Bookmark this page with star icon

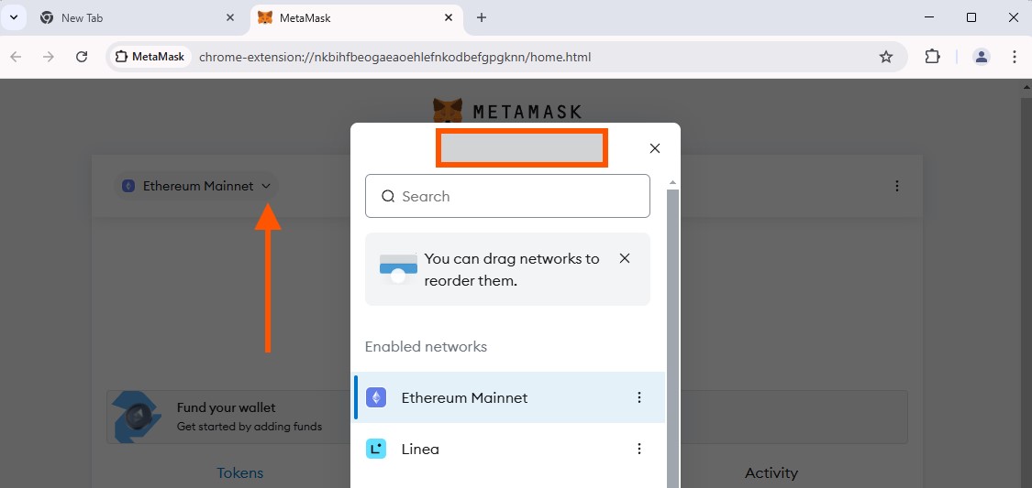point(886,57)
